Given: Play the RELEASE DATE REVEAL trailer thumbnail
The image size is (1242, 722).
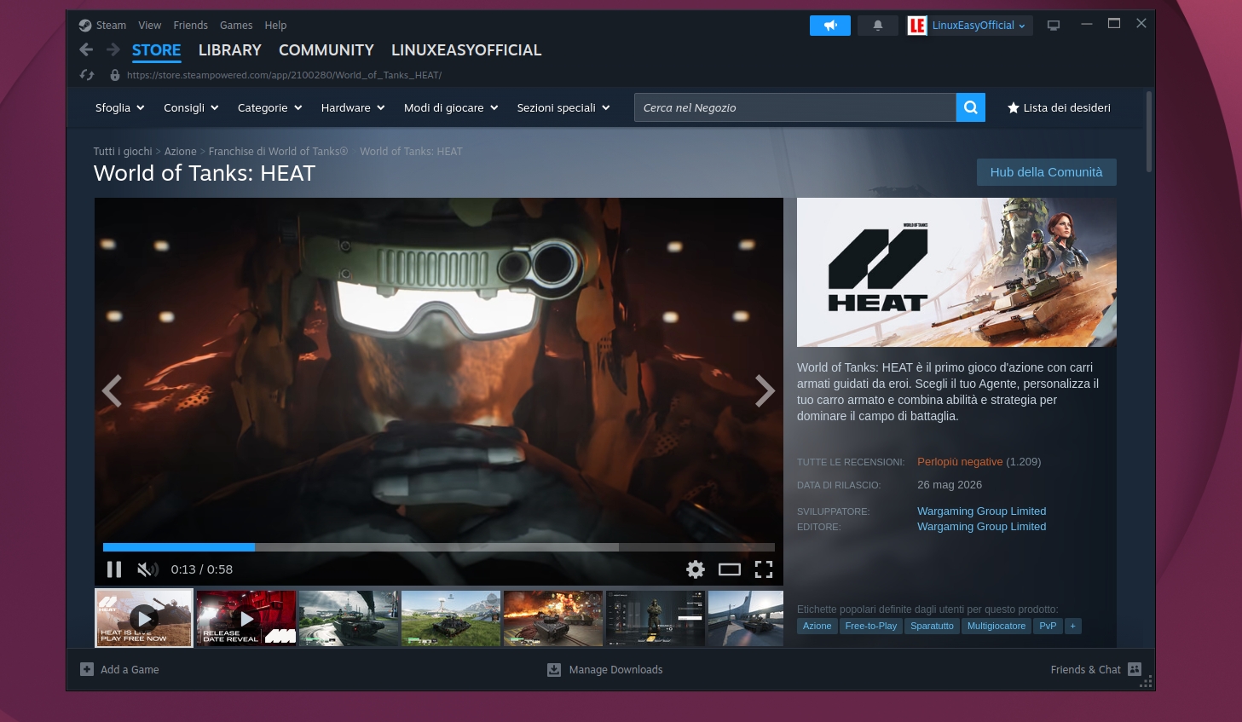Looking at the screenshot, I should 246,618.
